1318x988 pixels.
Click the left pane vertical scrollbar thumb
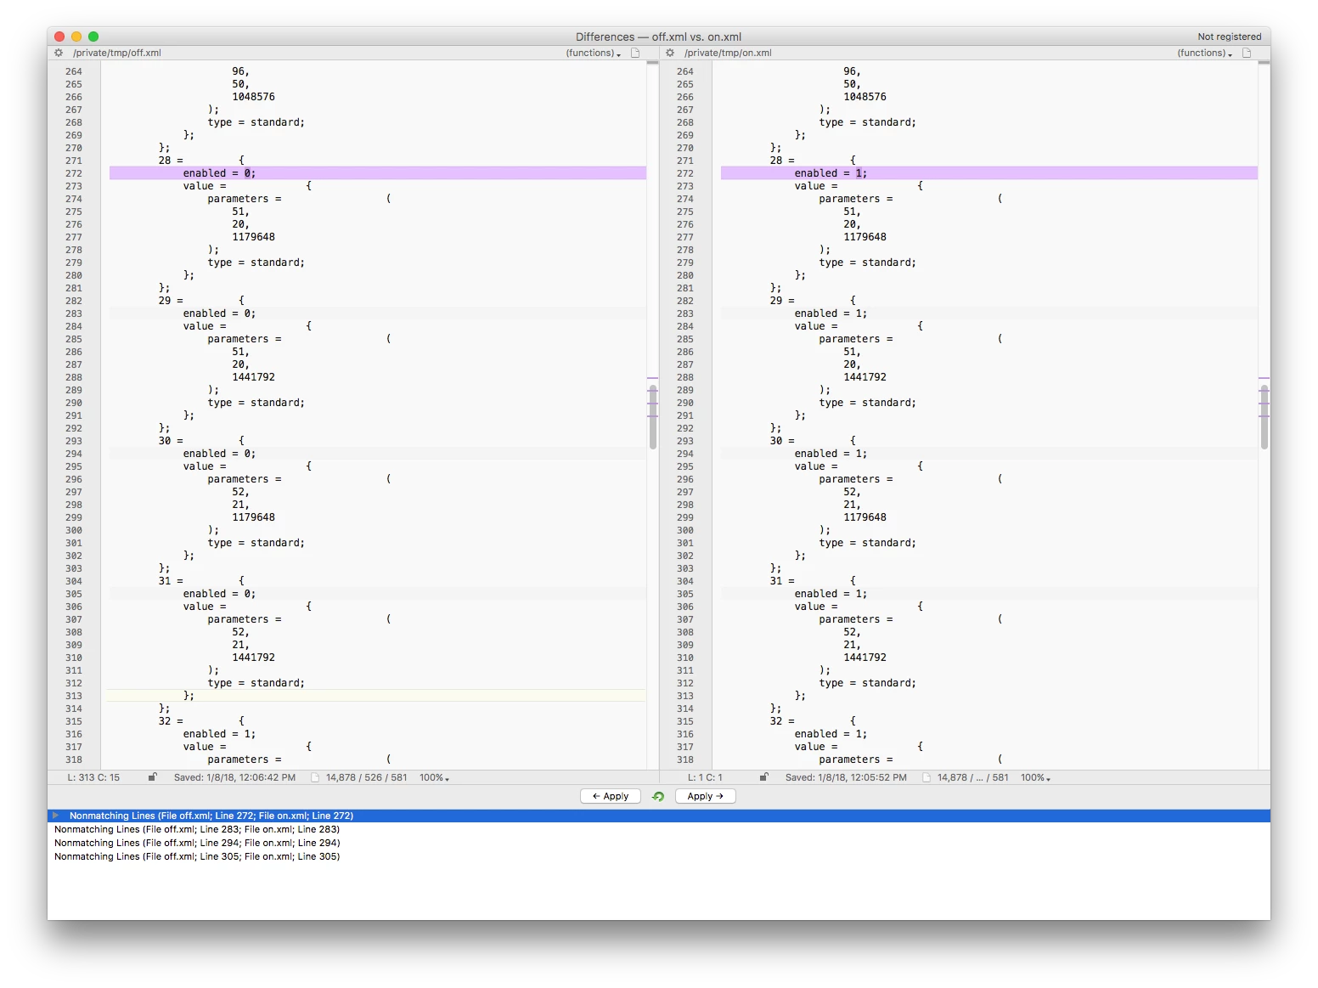(653, 416)
